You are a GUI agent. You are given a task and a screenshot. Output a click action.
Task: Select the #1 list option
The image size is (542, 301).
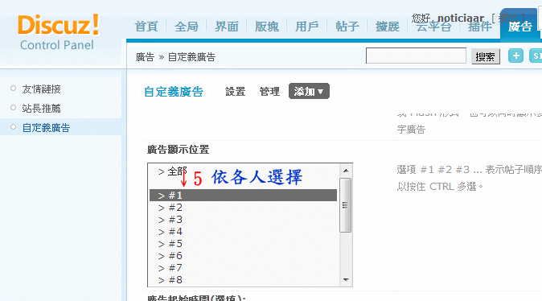(x=244, y=196)
